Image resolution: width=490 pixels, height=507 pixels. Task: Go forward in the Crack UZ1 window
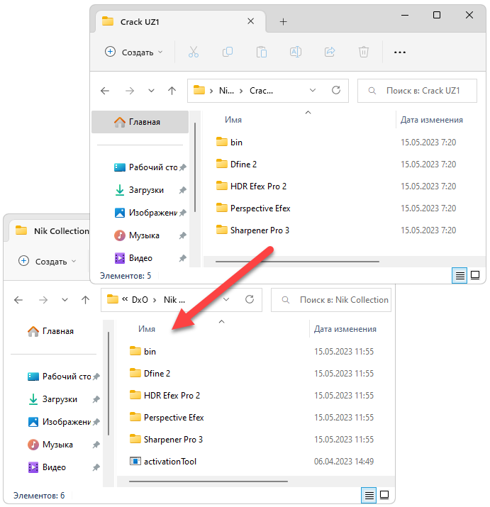point(130,91)
